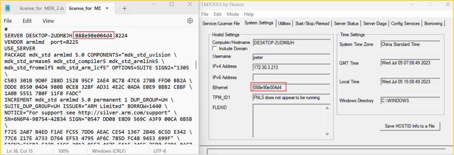This screenshot has height=155, width=454.
Task: Open Notepad settings gear icon
Action: click(x=190, y=21)
